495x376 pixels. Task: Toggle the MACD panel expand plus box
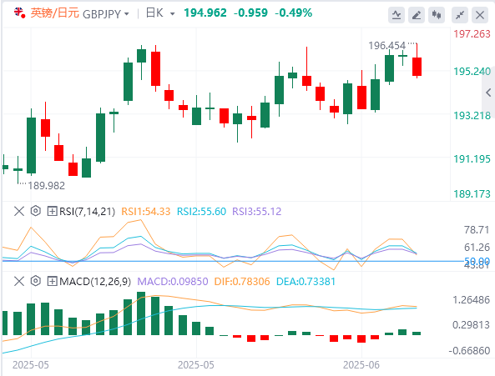click(x=52, y=281)
